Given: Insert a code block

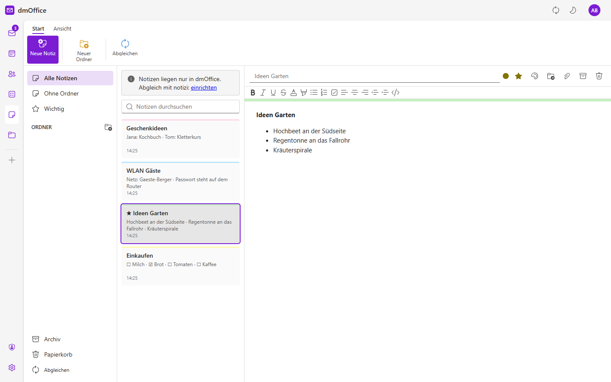Looking at the screenshot, I should [395, 93].
